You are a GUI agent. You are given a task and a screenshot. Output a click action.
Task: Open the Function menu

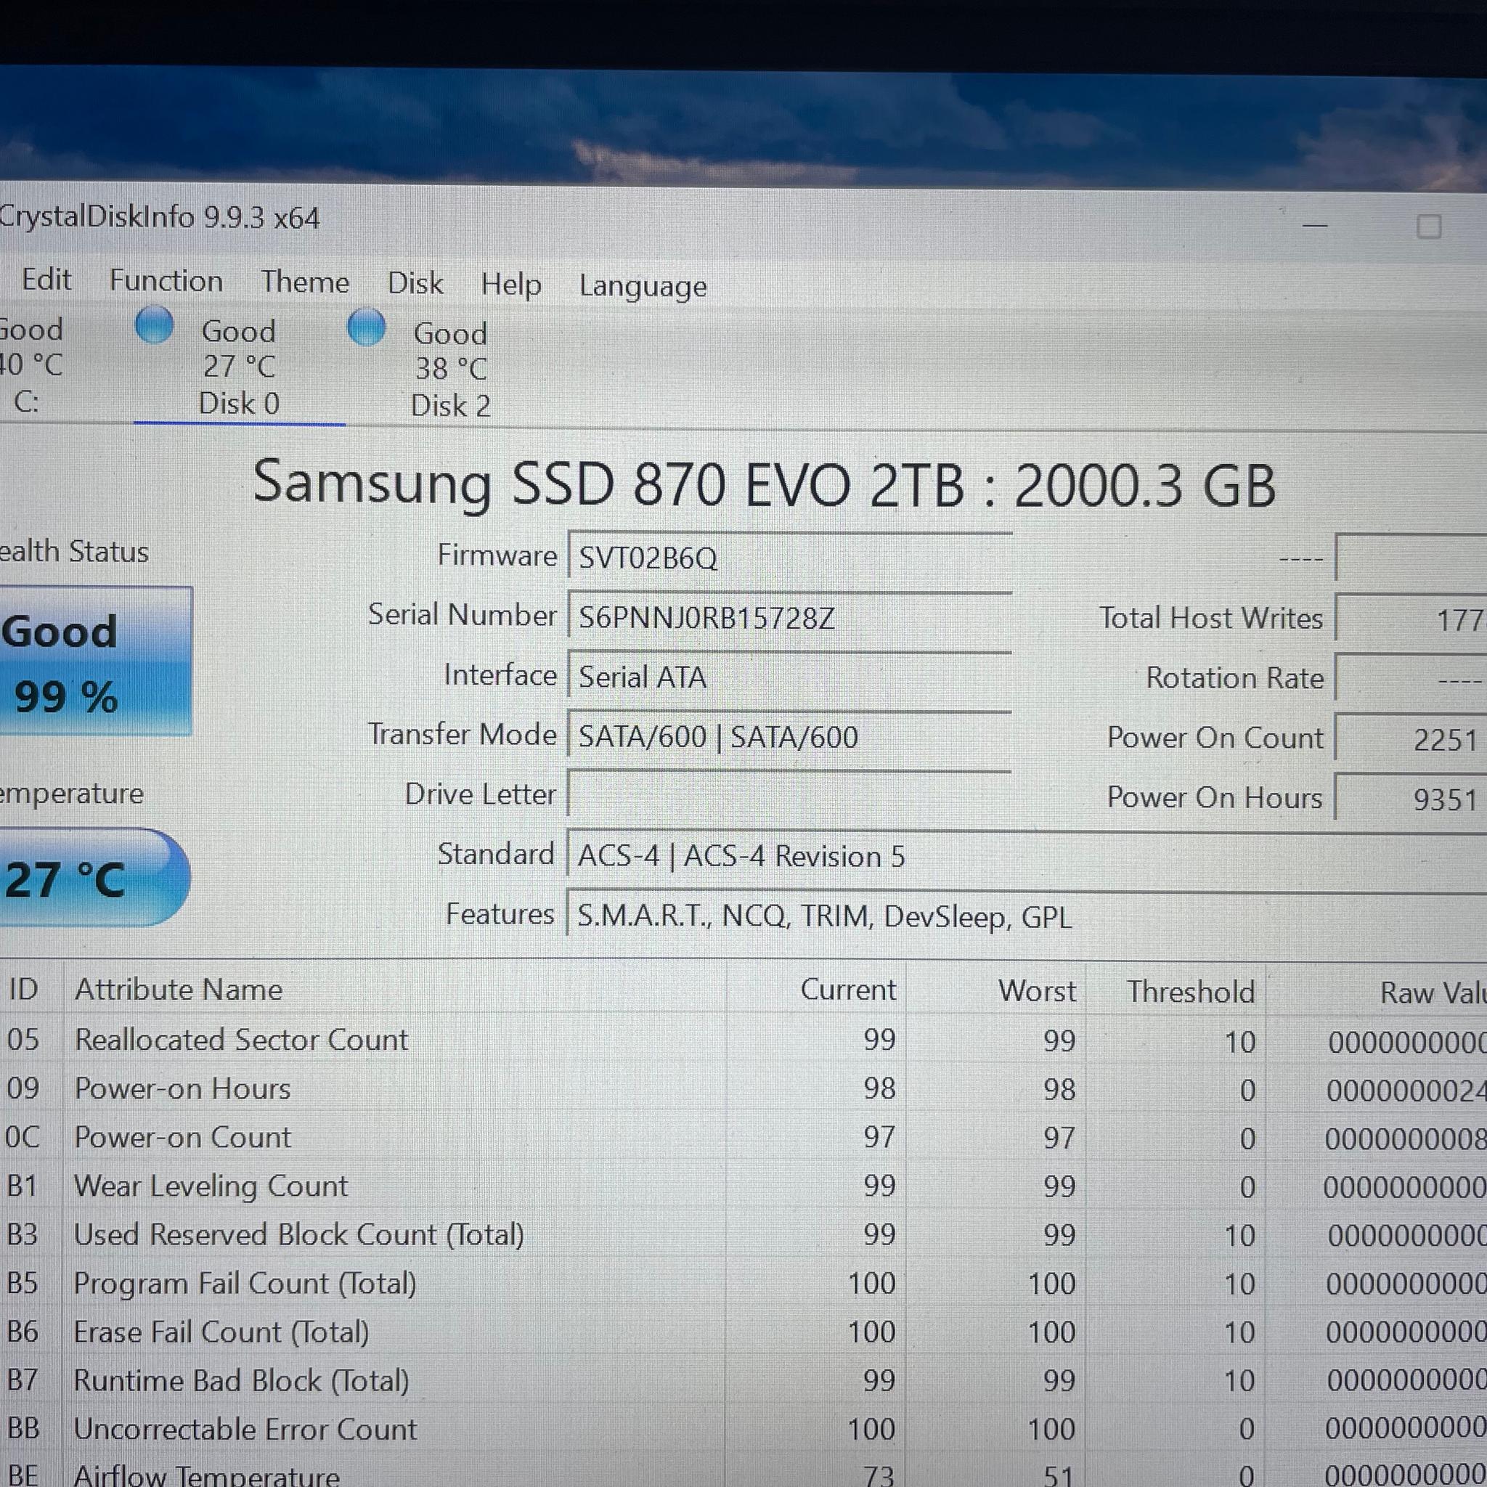(x=166, y=281)
